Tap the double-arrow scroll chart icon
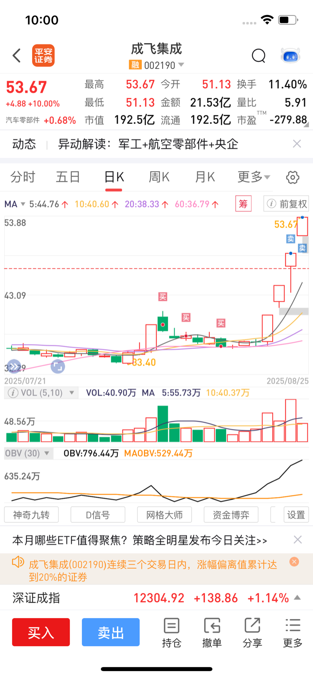 click(14, 367)
